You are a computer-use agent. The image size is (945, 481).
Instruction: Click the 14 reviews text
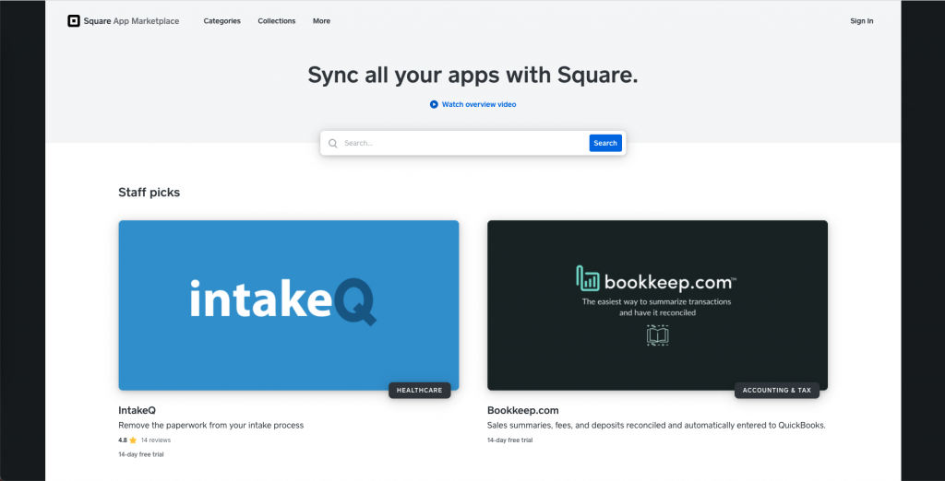click(156, 440)
